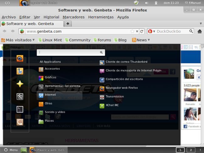Open Cliente de correo Thunderbird
This screenshot has height=153, width=204.
(123, 62)
